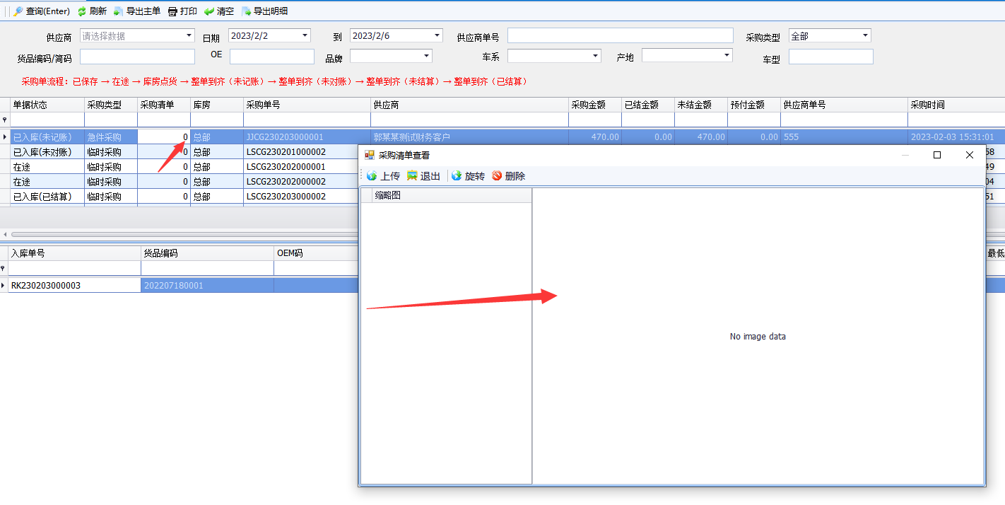Sort by 采购类型 column header
This screenshot has width=1005, height=505.
pos(111,105)
